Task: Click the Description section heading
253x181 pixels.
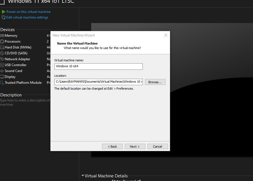Action: [11, 95]
